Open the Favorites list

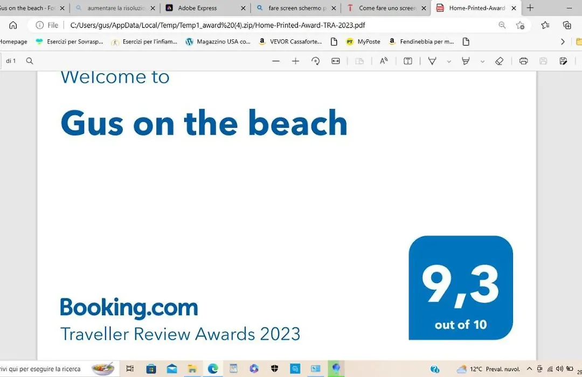545,25
